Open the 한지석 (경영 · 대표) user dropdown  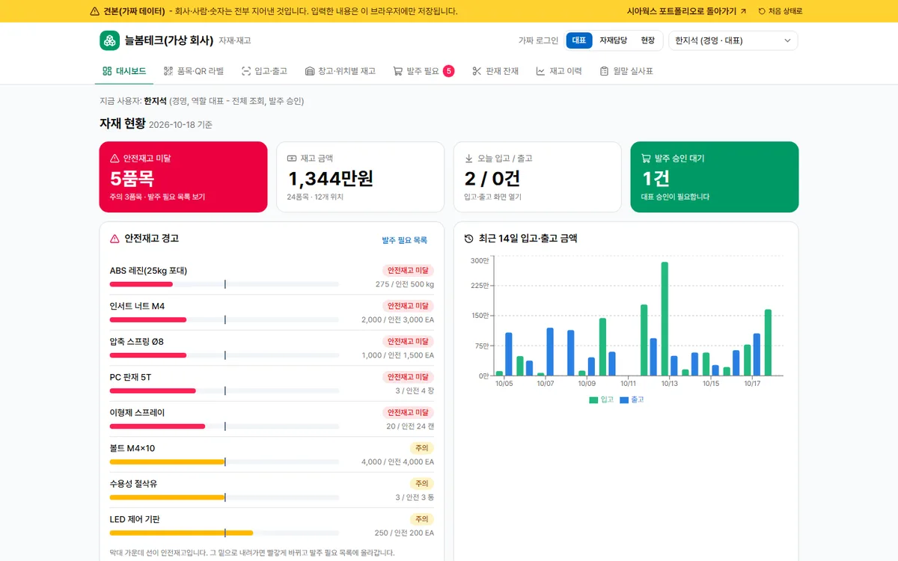click(733, 40)
